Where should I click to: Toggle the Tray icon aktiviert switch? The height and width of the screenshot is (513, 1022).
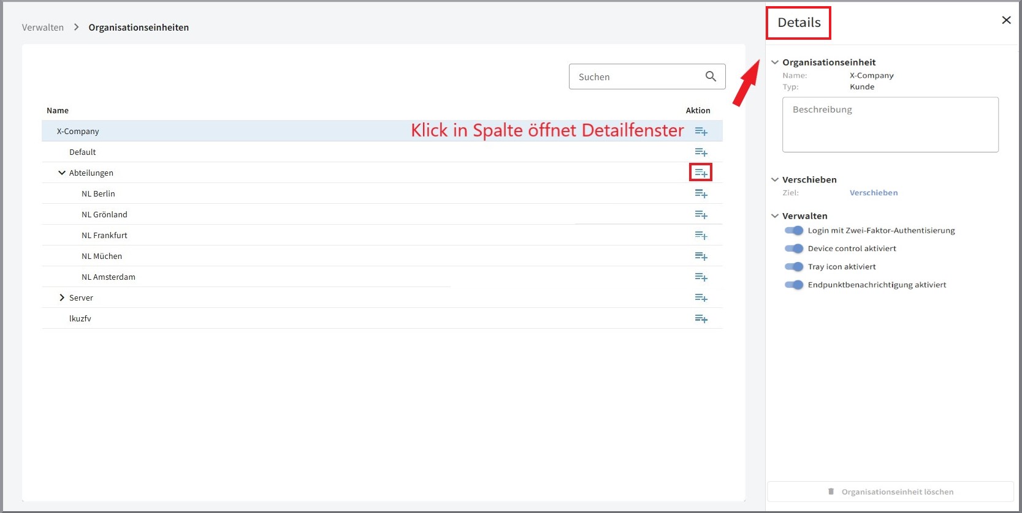coord(794,267)
